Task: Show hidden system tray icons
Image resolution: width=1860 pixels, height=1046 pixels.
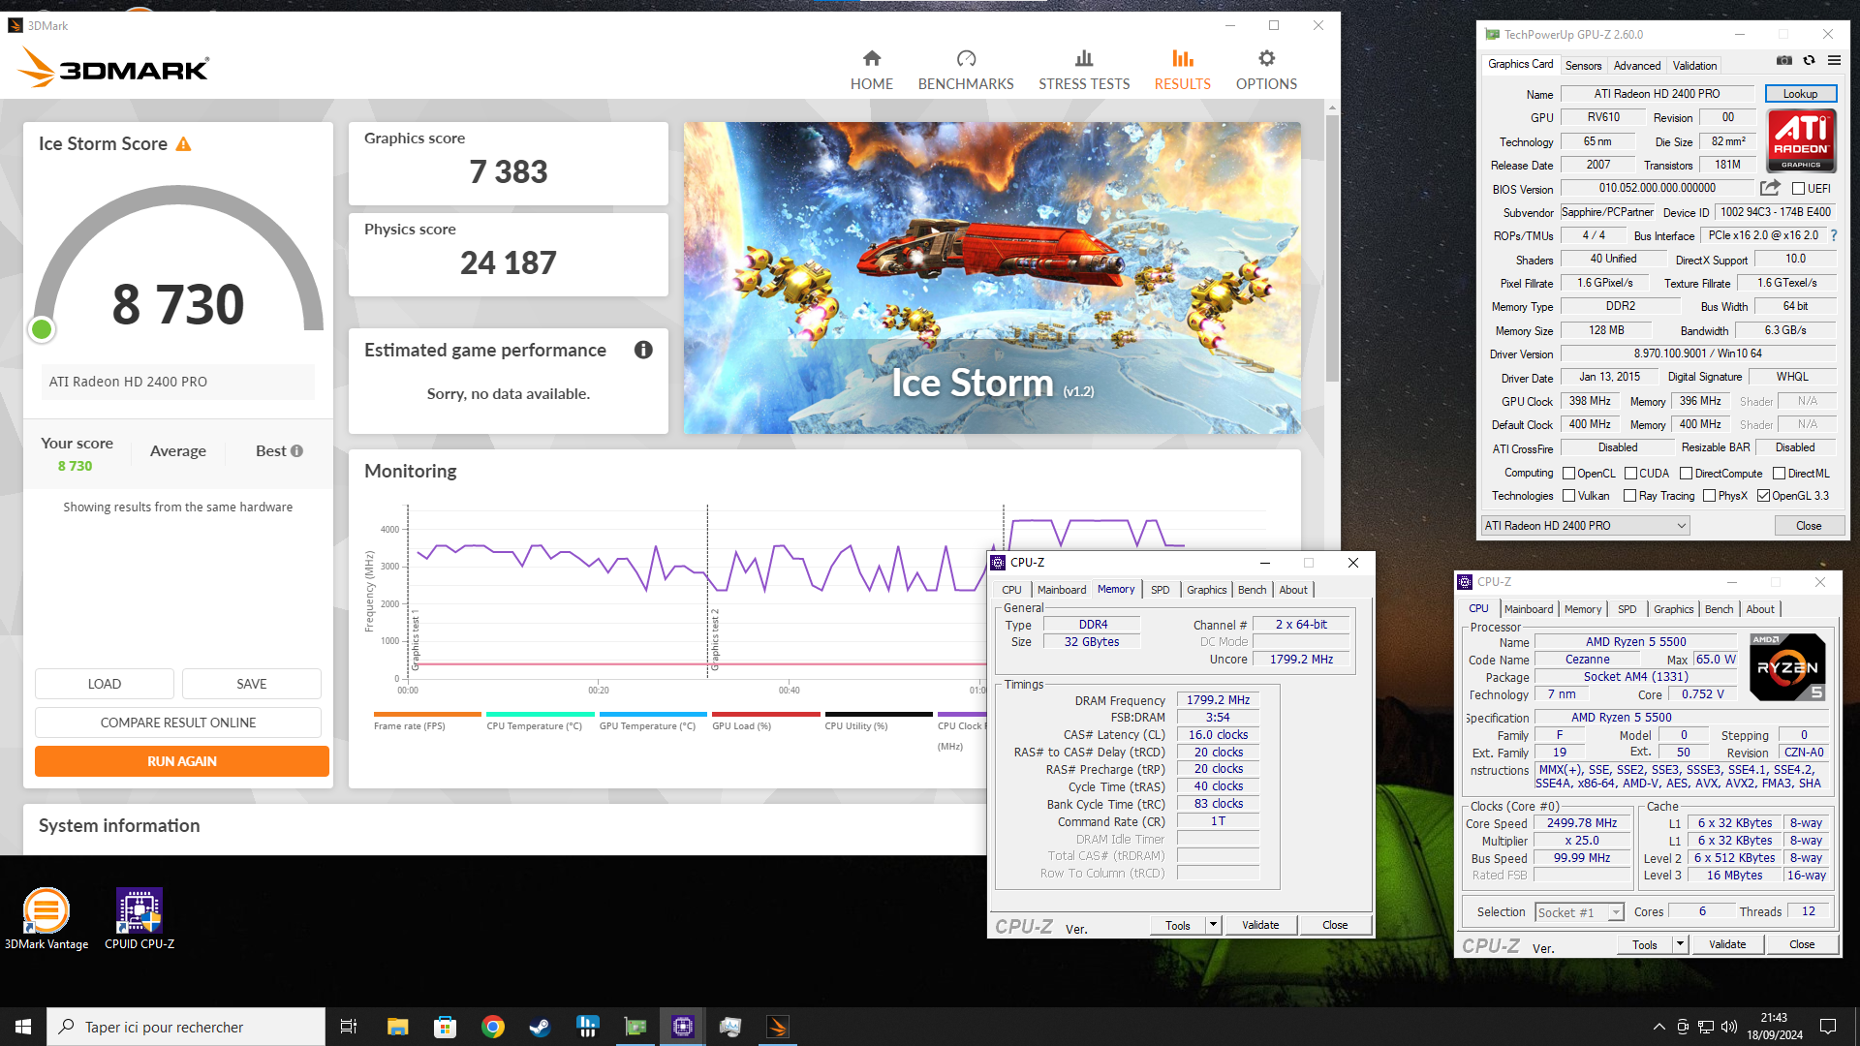Action: 1659,1027
